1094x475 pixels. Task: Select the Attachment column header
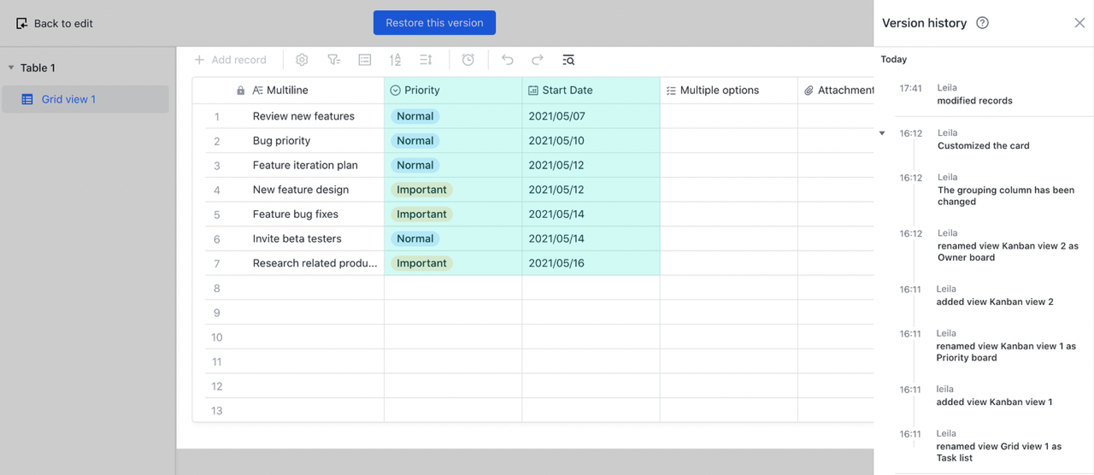click(836, 91)
